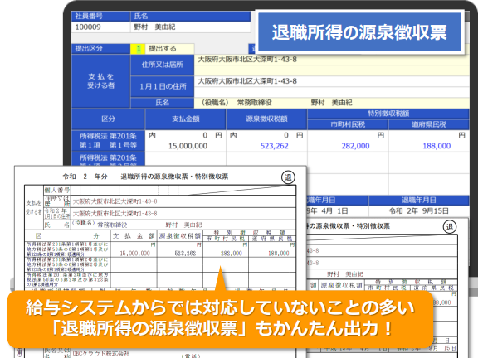The height and width of the screenshot is (358, 478).
Task: Click the circled 退 mark on the front form
Action: point(288,177)
